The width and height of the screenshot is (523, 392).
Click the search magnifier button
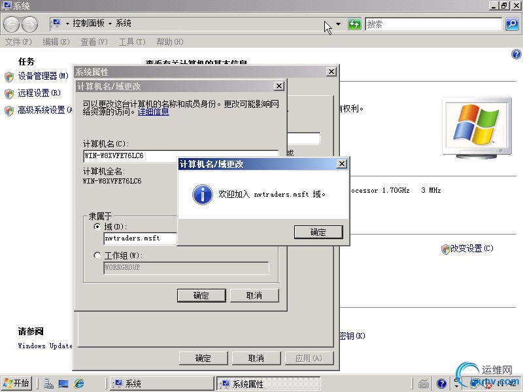click(512, 24)
